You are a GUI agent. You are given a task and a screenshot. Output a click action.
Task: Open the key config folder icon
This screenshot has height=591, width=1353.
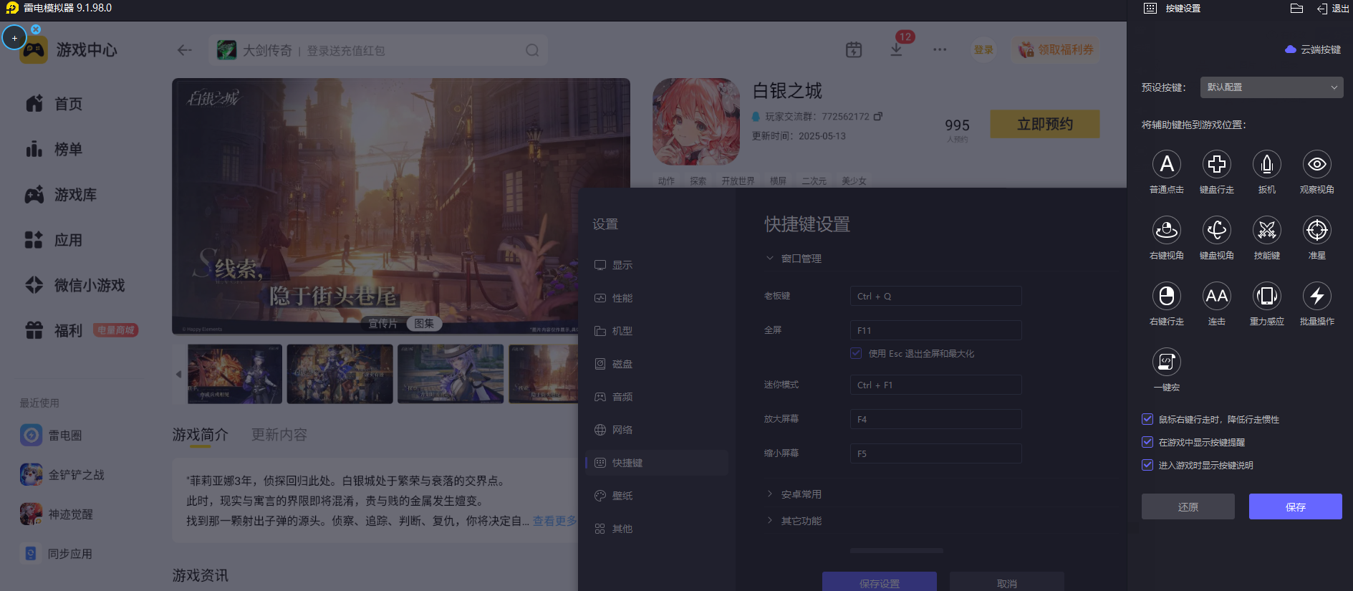coord(1296,9)
